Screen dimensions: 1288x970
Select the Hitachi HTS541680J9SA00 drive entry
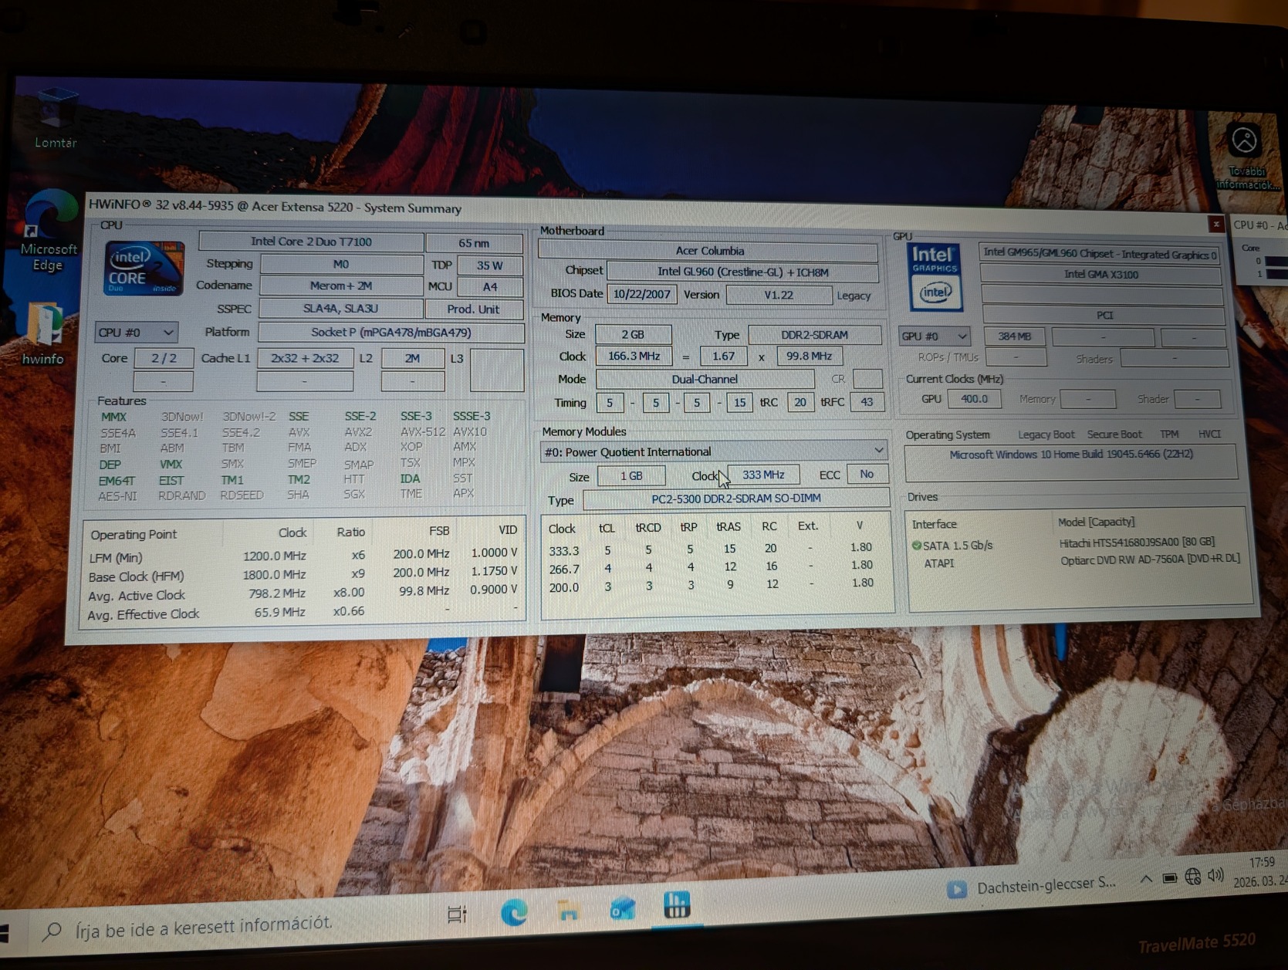1138,542
